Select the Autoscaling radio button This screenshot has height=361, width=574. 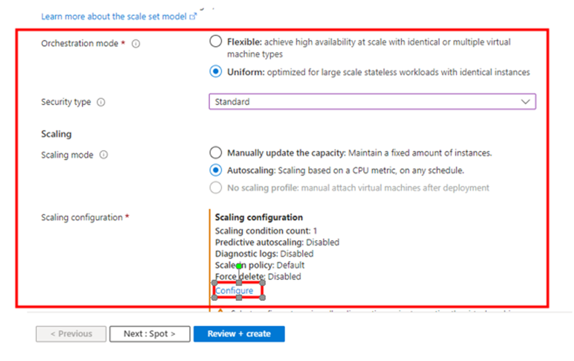(x=216, y=170)
